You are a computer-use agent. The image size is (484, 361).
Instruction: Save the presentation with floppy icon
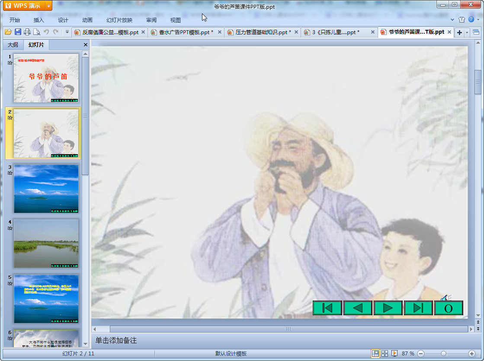click(x=18, y=32)
